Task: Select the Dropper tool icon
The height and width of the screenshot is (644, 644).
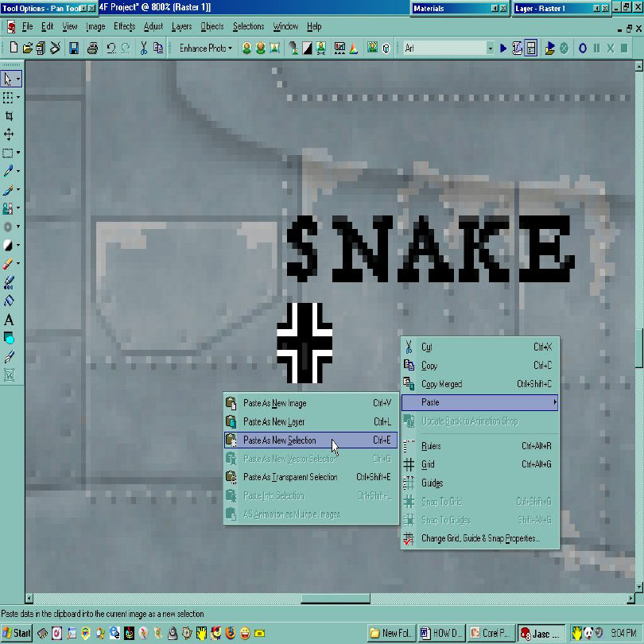Action: [x=7, y=171]
